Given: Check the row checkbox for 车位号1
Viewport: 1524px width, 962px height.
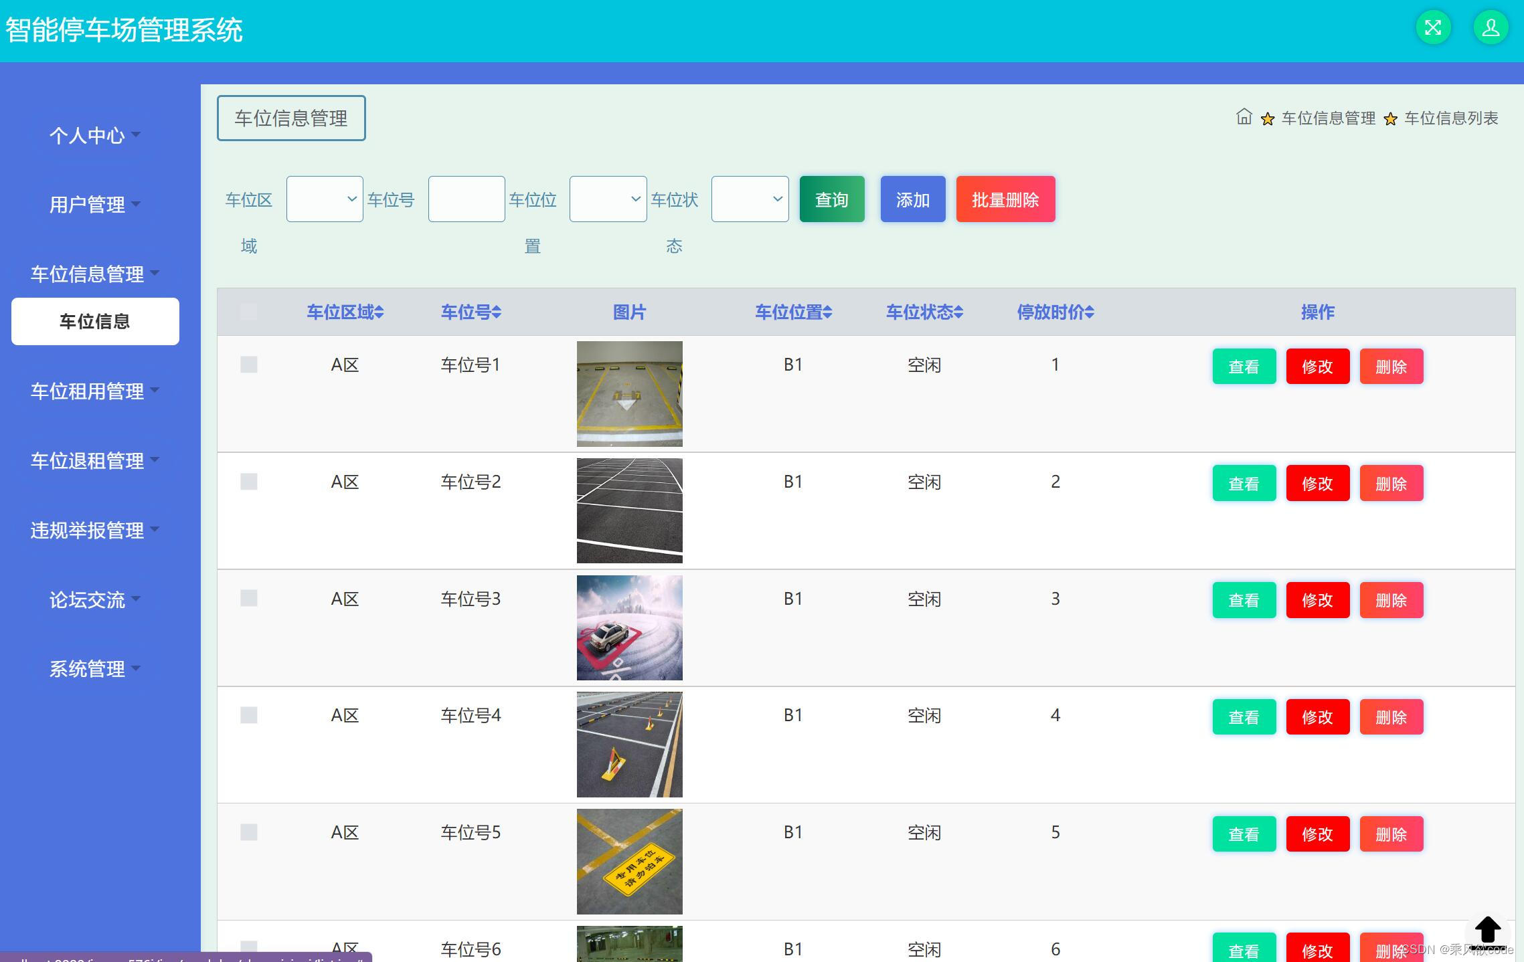Looking at the screenshot, I should 248,365.
